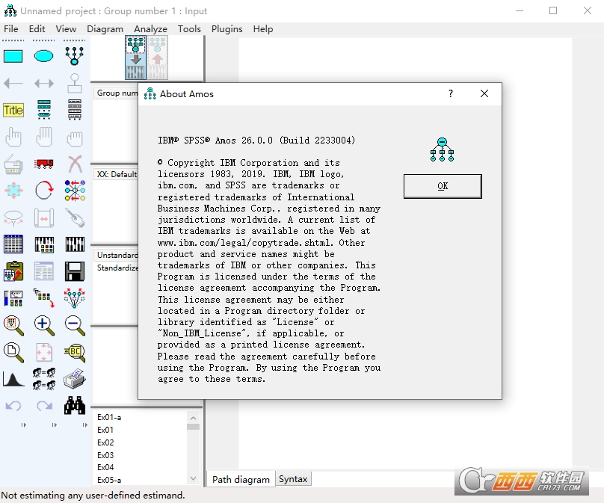
Task: Open the Tools menu
Action: point(189,29)
